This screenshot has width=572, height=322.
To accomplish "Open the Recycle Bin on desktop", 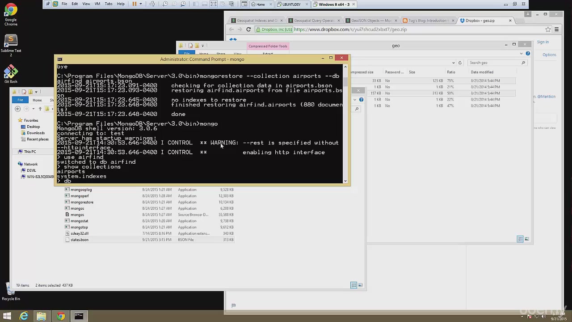I will (x=11, y=291).
